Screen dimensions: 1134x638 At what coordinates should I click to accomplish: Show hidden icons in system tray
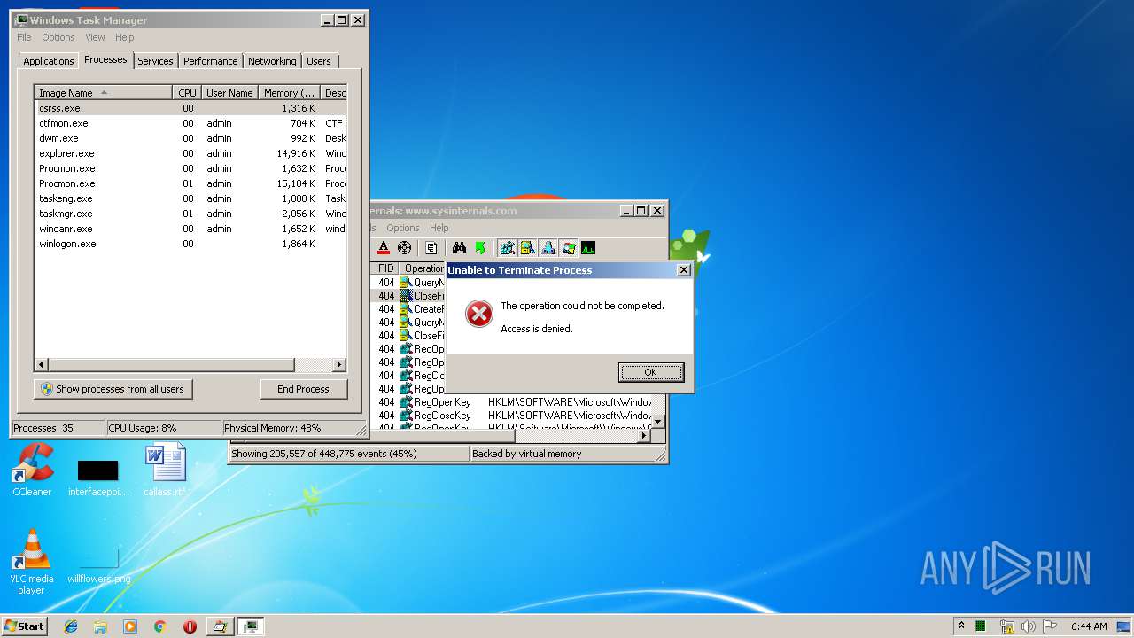[961, 626]
